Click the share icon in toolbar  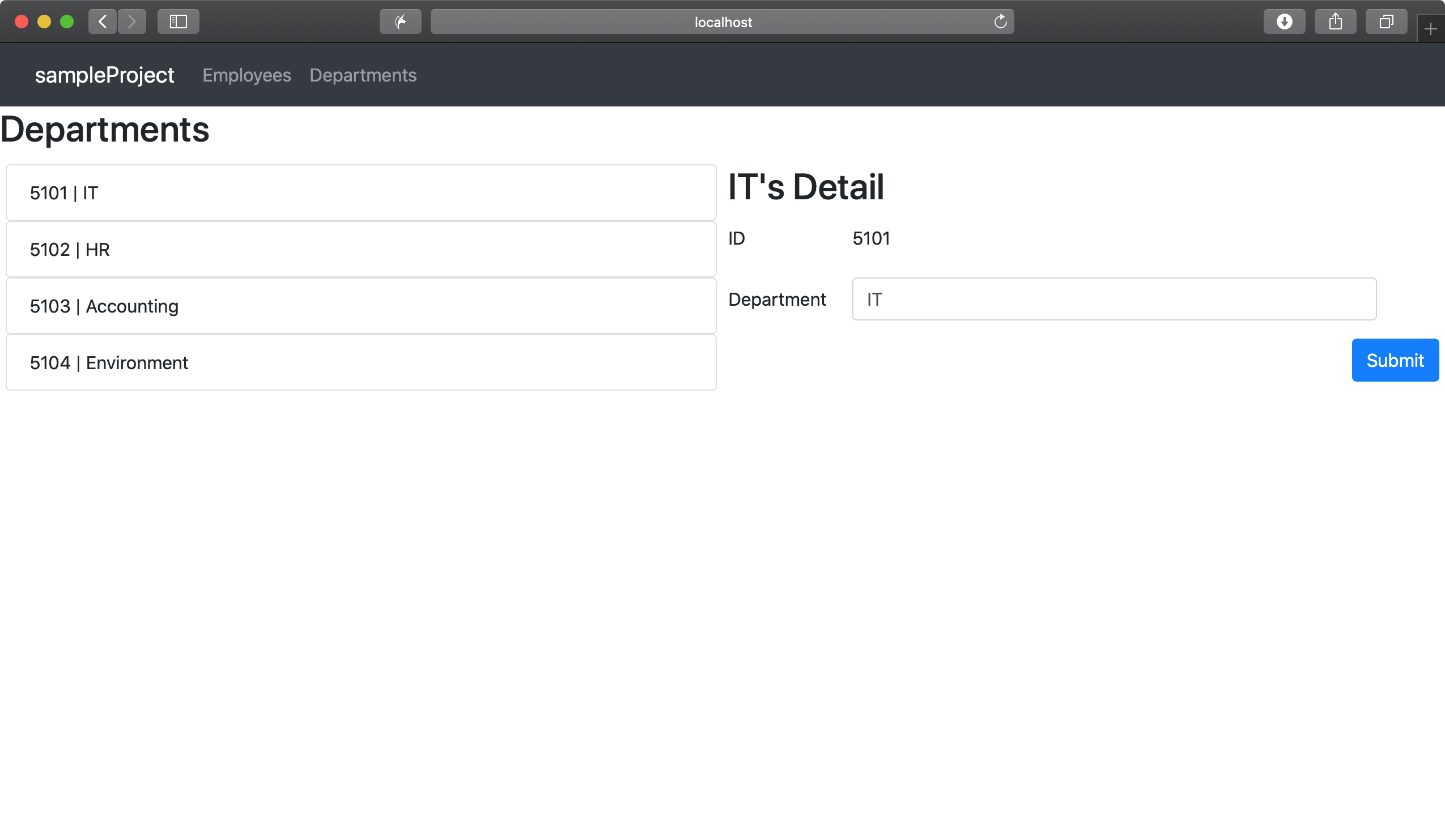tap(1335, 22)
